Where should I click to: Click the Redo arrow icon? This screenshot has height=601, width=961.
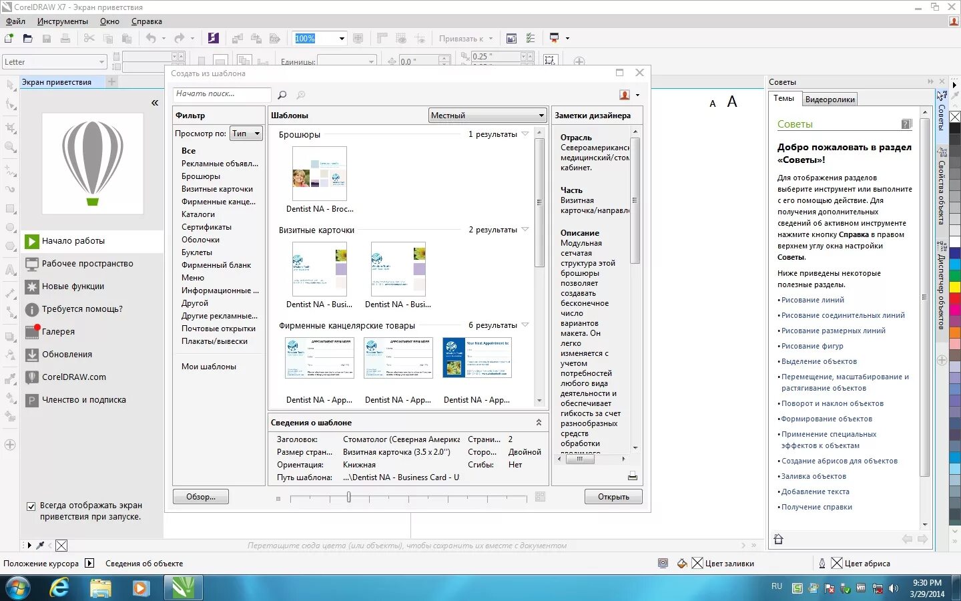tap(179, 39)
